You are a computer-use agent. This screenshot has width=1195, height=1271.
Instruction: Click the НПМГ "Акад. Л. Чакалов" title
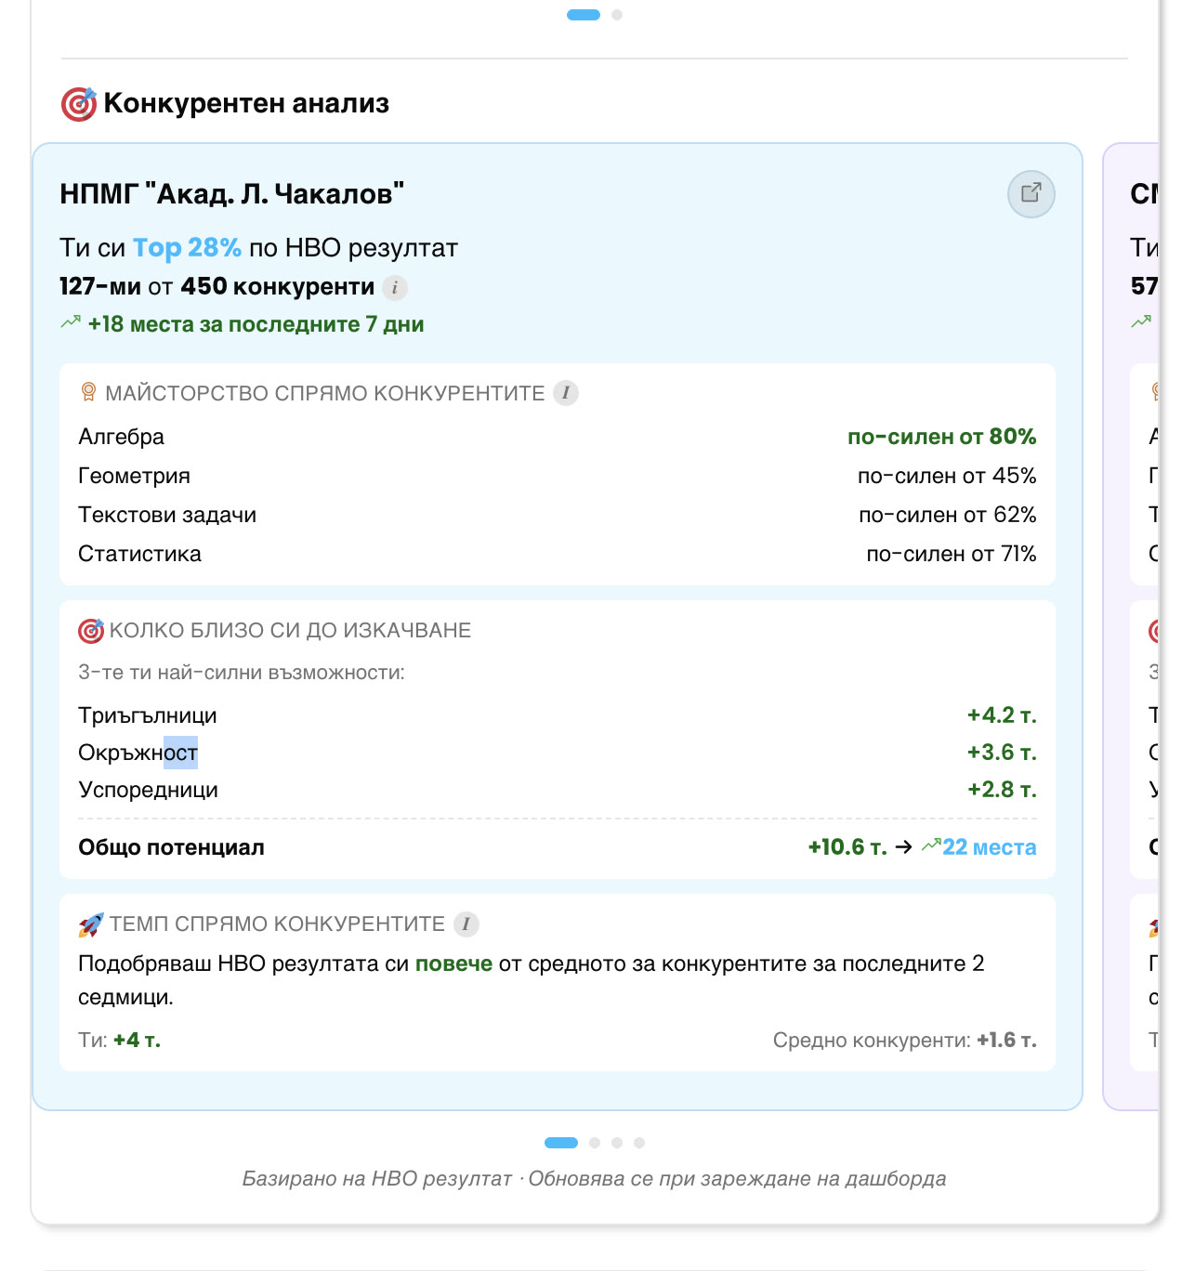tap(232, 194)
